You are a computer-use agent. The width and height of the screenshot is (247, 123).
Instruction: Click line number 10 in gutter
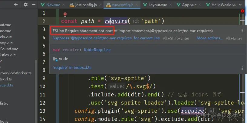click(42, 86)
